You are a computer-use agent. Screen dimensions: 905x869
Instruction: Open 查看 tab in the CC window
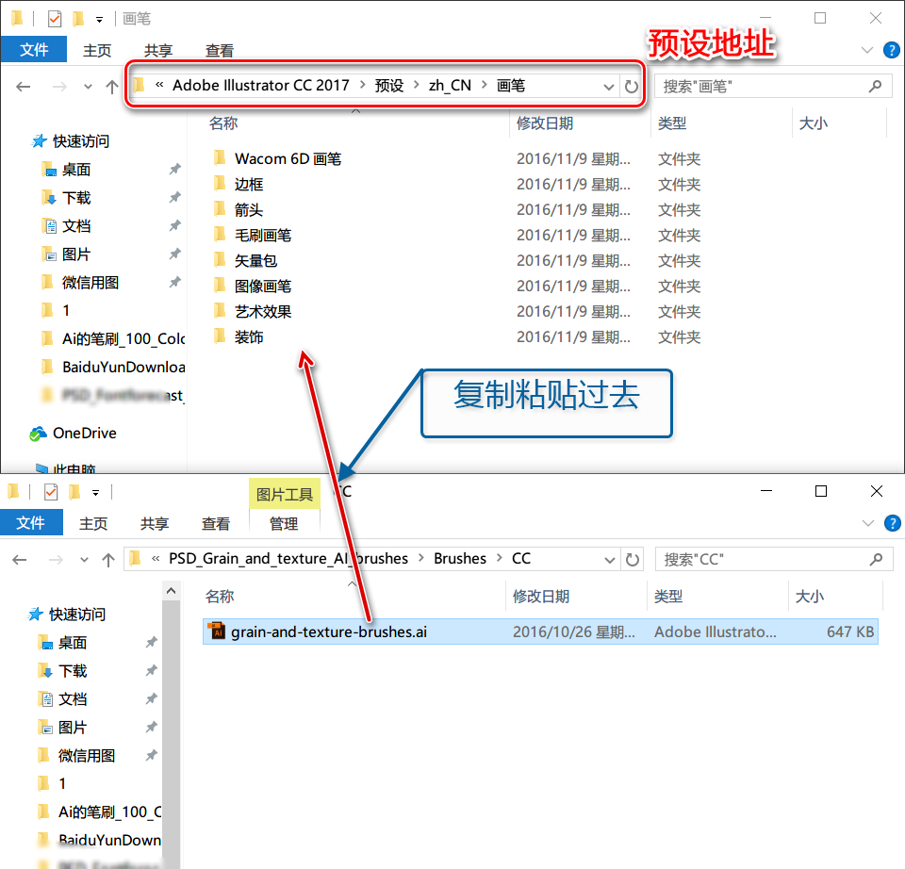coord(216,523)
